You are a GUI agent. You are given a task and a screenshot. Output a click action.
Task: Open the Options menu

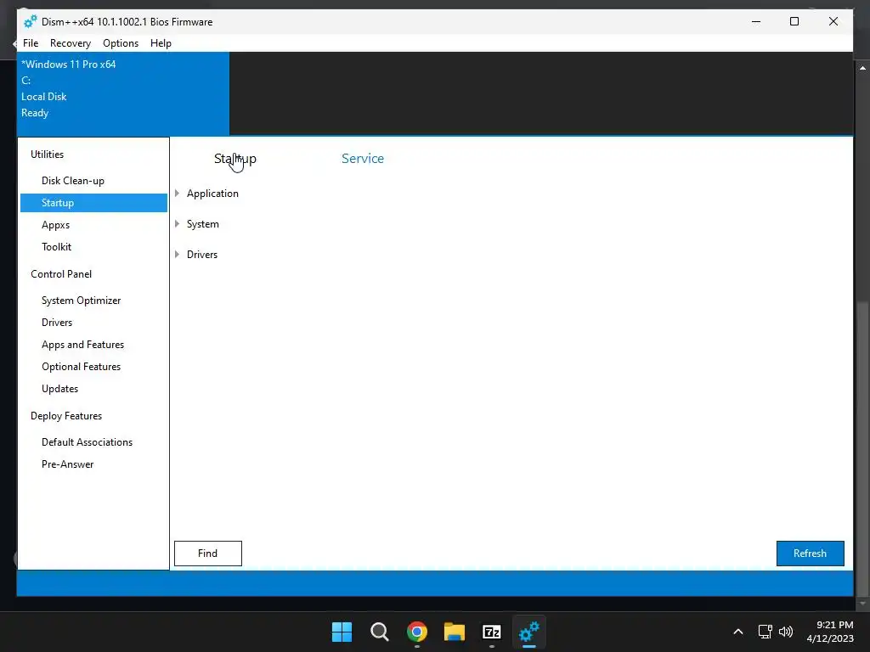click(121, 43)
